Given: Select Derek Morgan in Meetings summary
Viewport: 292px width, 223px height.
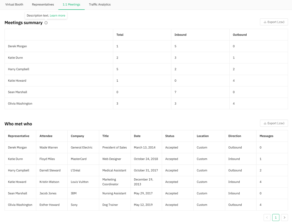Looking at the screenshot, I should point(17,46).
